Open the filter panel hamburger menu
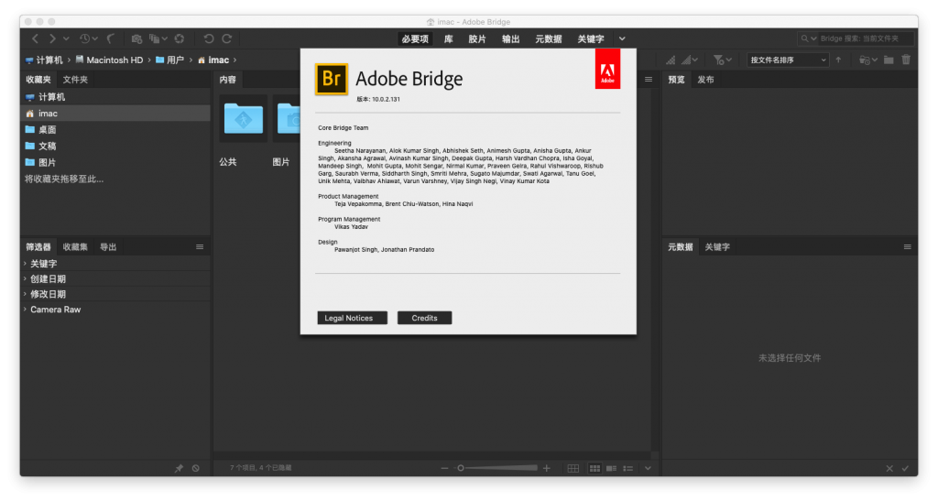The width and height of the screenshot is (938, 501). (200, 247)
